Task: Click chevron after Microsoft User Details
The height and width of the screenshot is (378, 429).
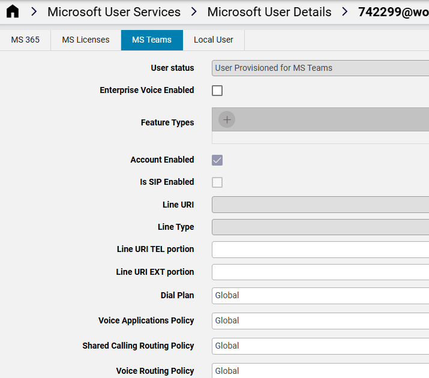Action: click(x=345, y=12)
